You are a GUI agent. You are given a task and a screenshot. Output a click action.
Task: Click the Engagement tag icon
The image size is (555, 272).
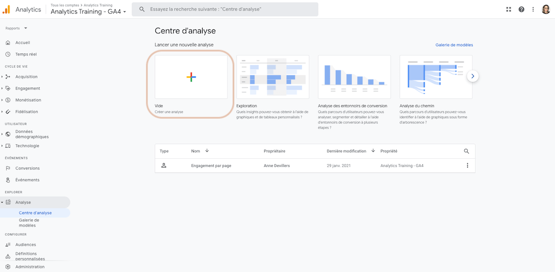pyautogui.click(x=8, y=88)
